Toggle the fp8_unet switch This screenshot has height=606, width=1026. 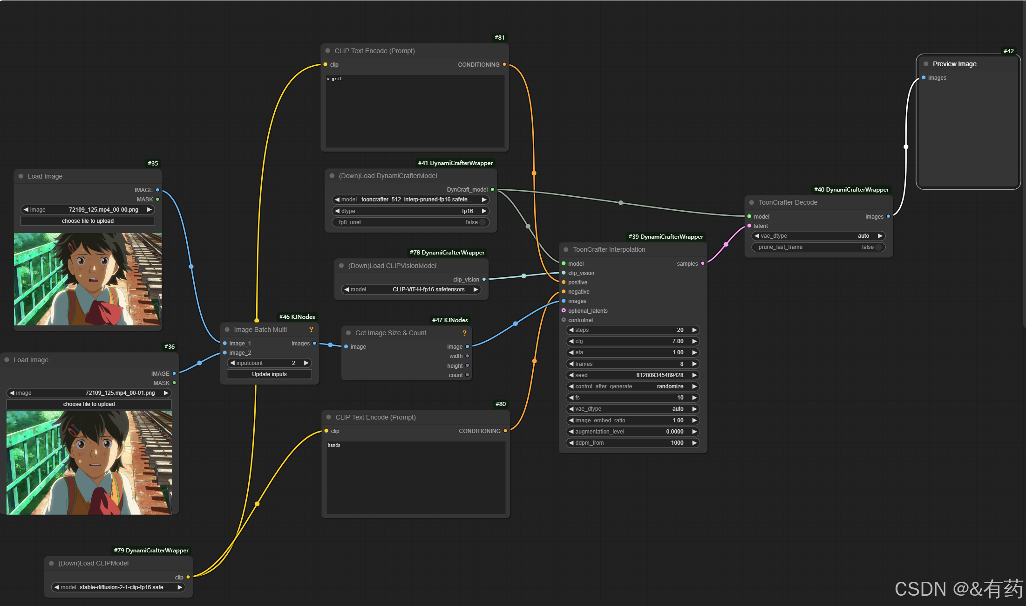482,222
